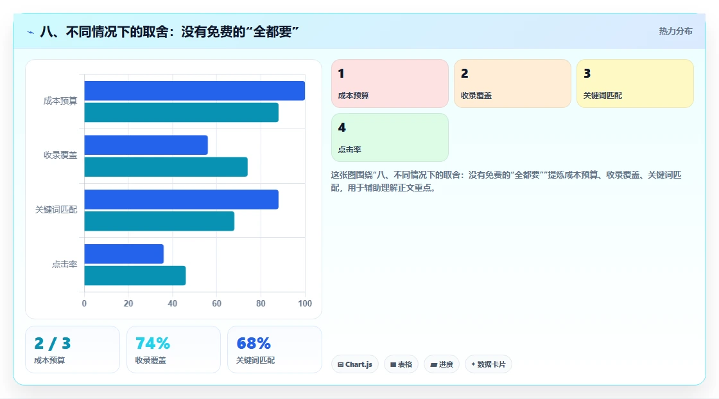Click the x-axis value 100
The width and height of the screenshot is (719, 399).
pos(305,303)
